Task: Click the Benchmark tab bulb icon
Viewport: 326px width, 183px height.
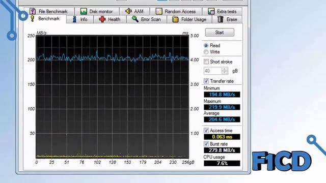Action: [32, 18]
